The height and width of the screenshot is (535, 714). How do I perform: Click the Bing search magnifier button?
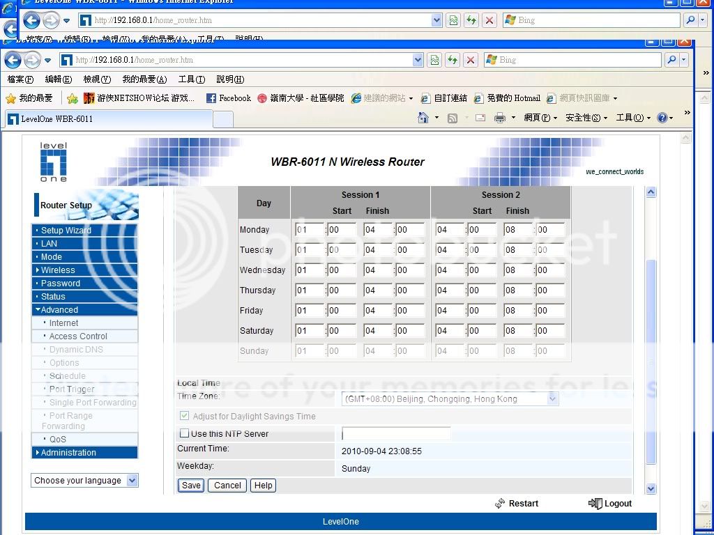pos(671,60)
